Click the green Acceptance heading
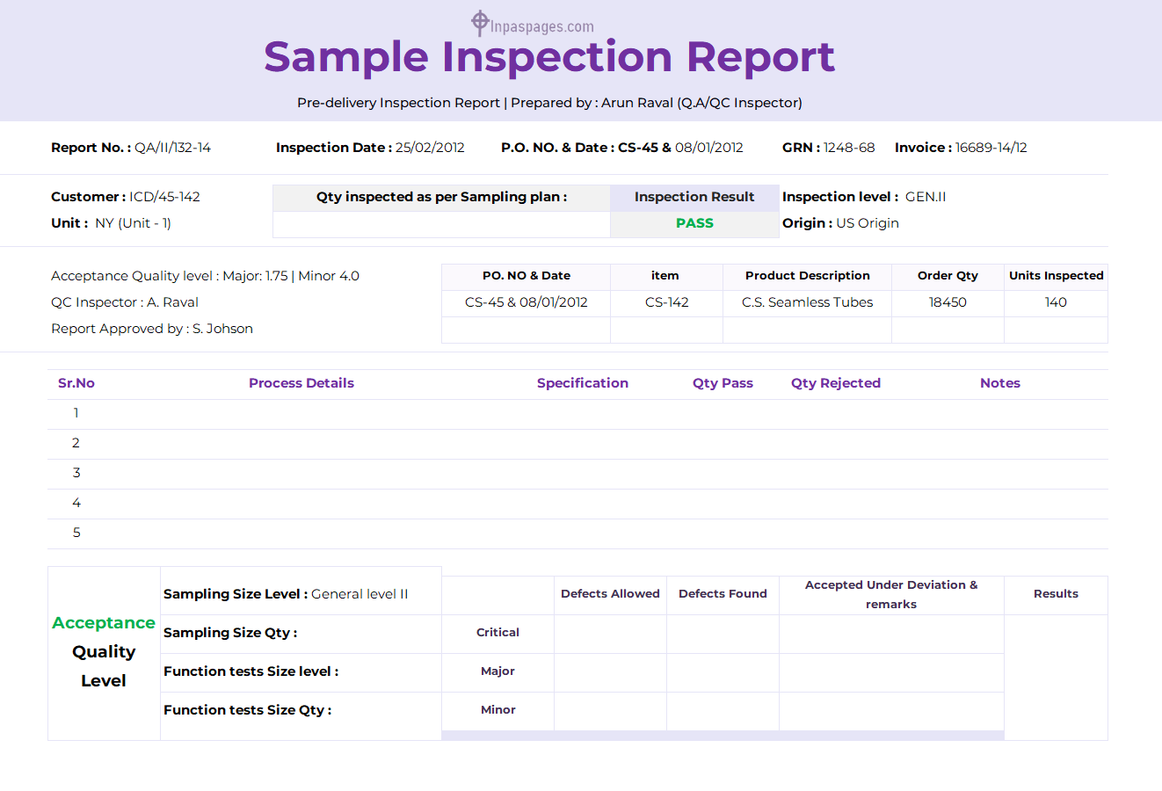The width and height of the screenshot is (1162, 791). click(103, 622)
